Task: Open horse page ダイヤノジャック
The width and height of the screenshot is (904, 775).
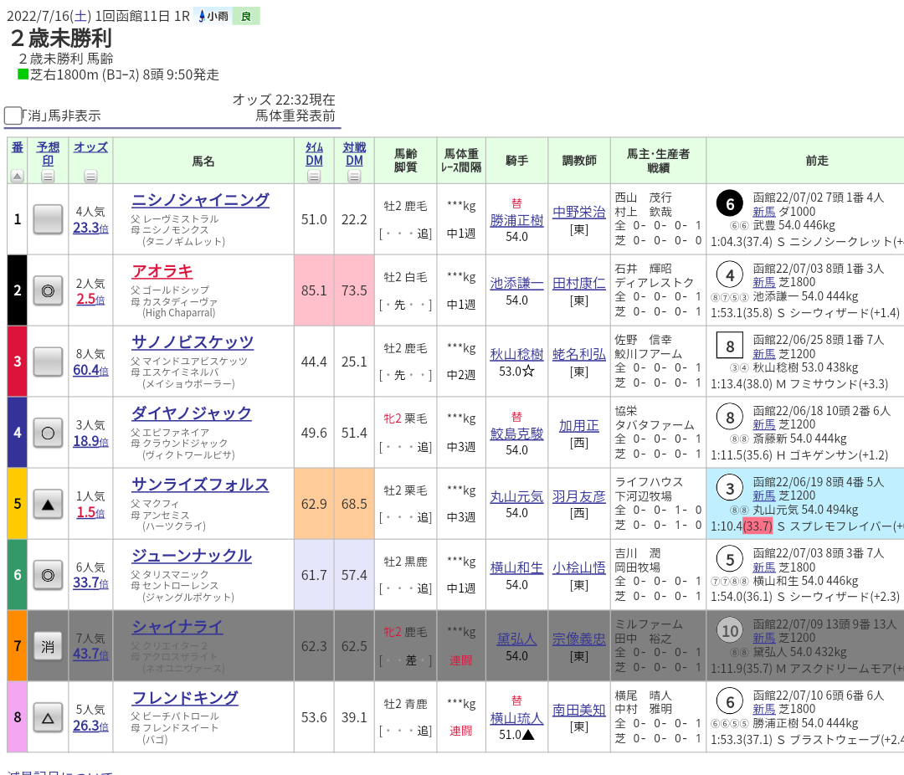Action: [192, 413]
